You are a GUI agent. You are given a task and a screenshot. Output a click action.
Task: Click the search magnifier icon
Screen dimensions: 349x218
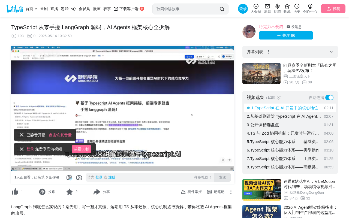point(222,9)
